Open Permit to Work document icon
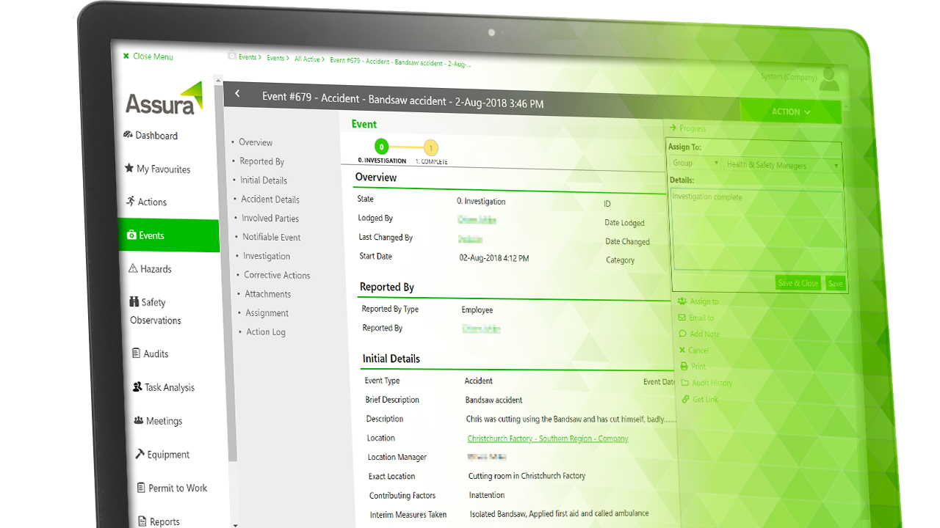This screenshot has height=528, width=940. [x=141, y=488]
